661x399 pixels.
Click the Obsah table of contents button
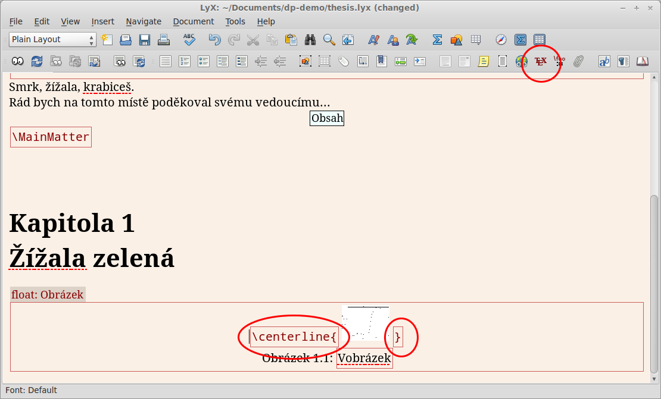(x=327, y=118)
